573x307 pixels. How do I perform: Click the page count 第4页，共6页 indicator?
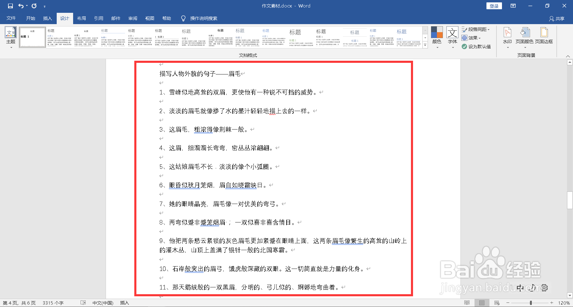(19, 303)
